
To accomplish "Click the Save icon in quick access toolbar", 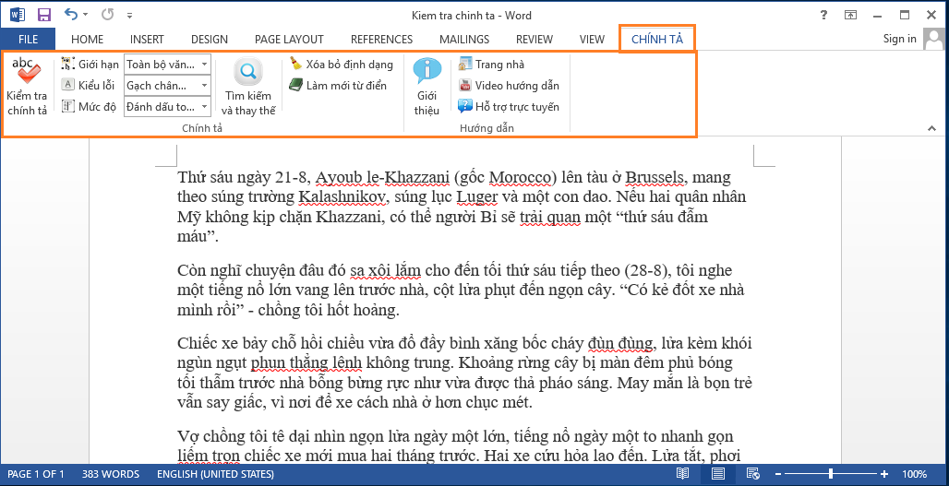I will tap(43, 16).
